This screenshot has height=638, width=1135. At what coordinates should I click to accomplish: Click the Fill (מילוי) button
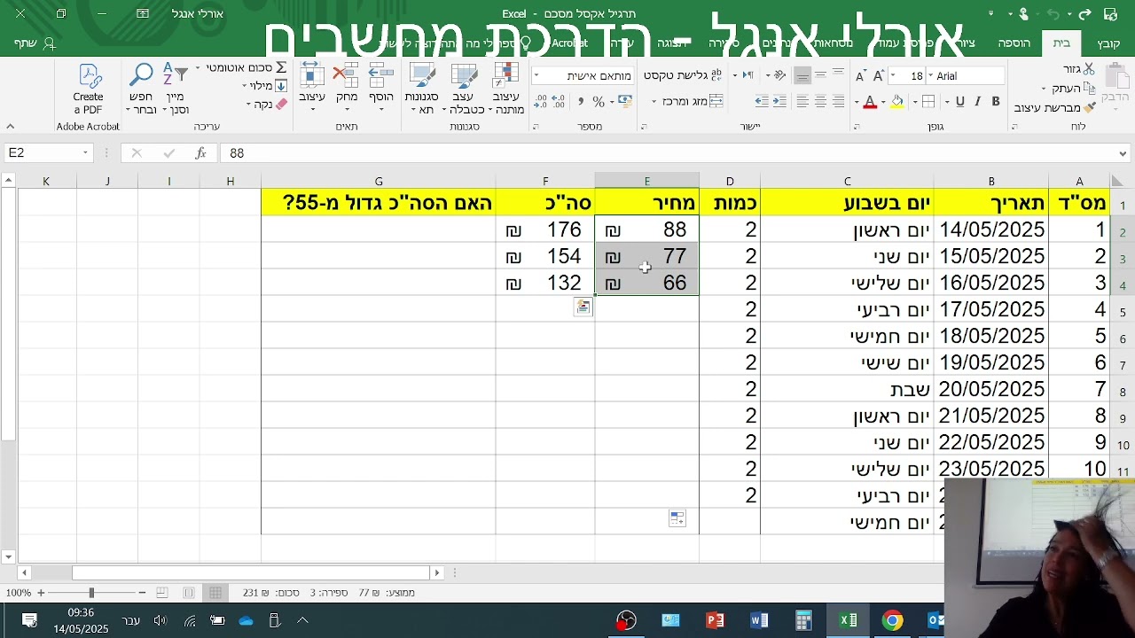tap(263, 86)
